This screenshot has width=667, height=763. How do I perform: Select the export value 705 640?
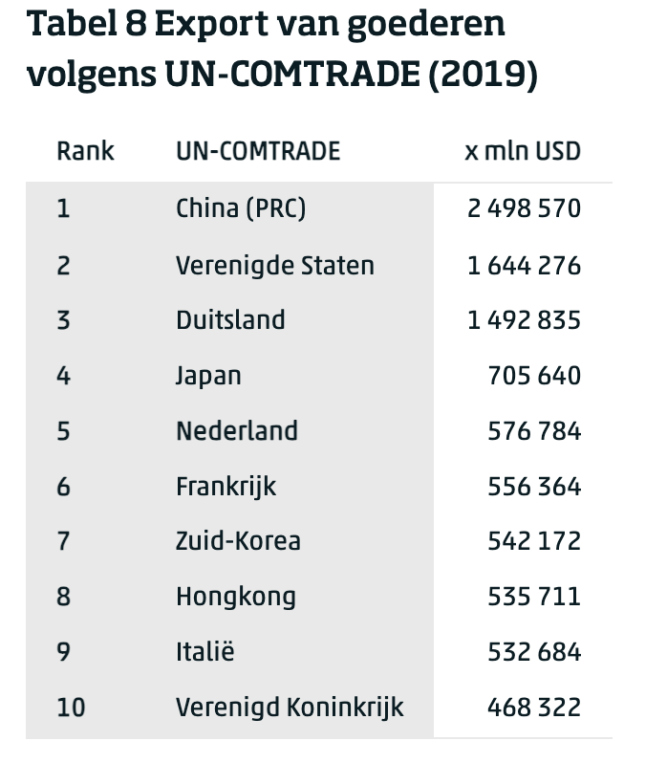pos(533,375)
